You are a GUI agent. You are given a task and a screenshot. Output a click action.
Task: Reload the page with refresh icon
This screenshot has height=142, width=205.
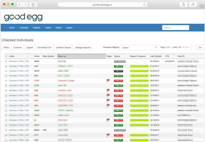click(145, 5)
